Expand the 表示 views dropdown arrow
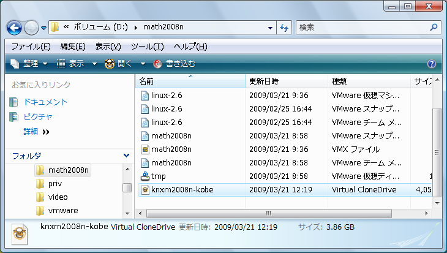 coord(94,64)
